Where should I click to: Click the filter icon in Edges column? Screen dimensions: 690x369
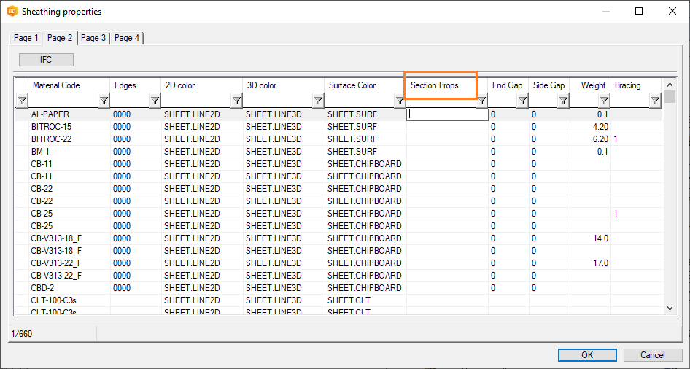pos(155,101)
